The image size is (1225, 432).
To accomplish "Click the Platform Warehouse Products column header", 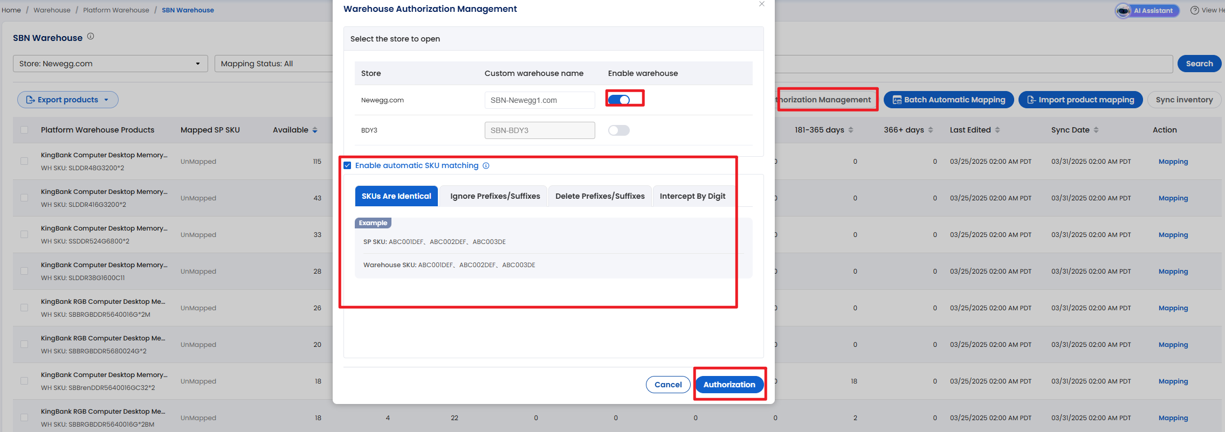I will pyautogui.click(x=98, y=130).
